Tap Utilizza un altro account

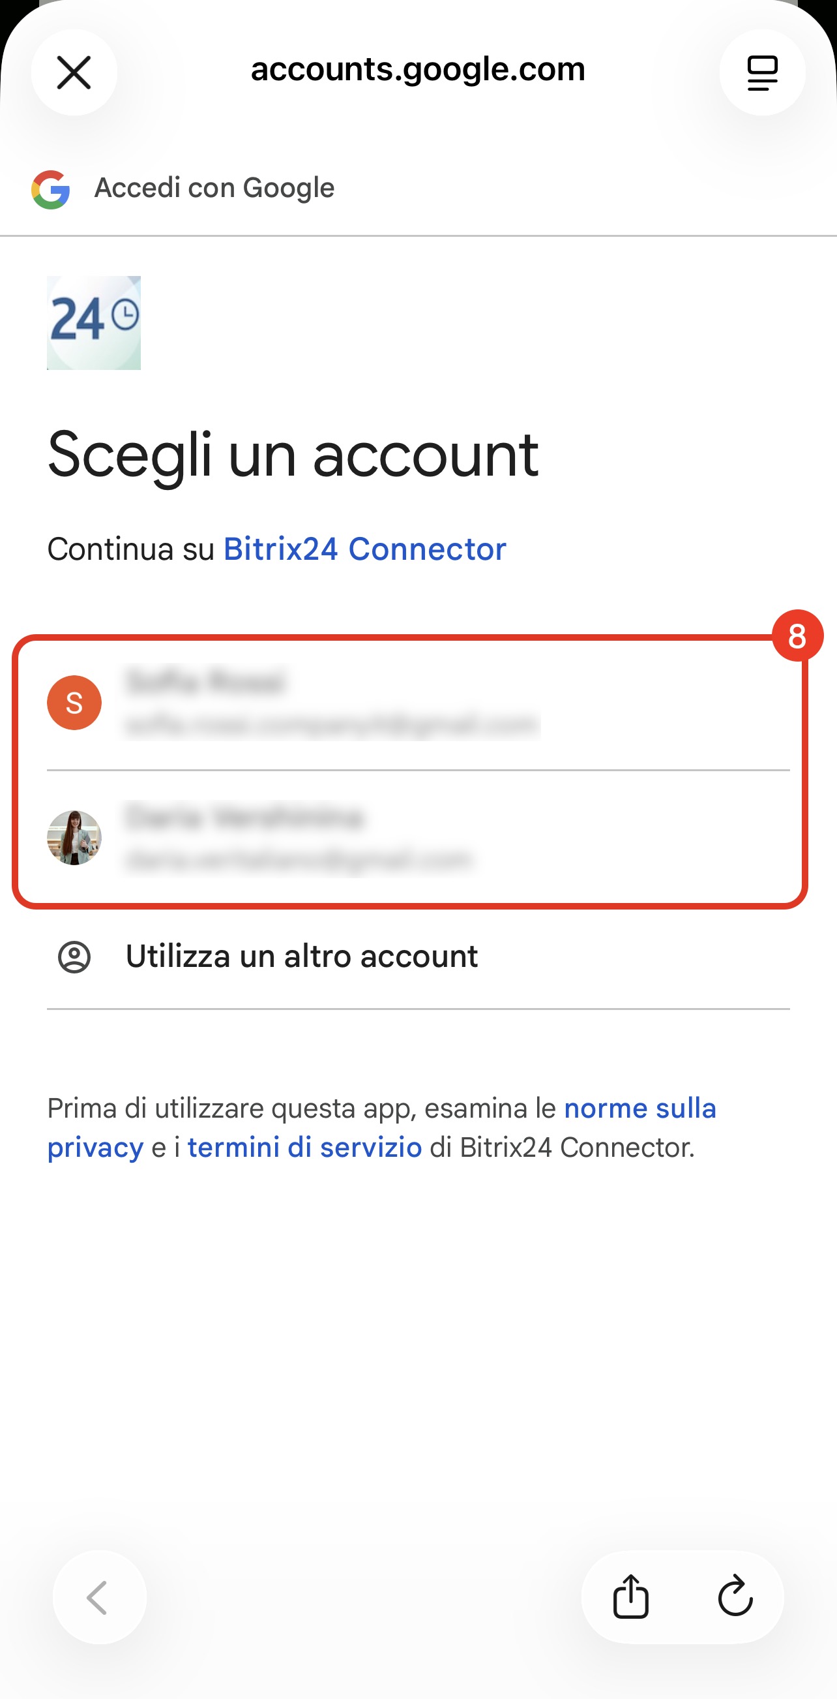[x=301, y=957]
